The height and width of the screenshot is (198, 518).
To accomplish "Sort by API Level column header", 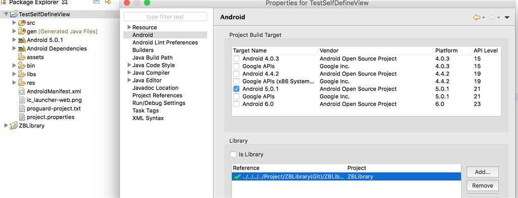I will pos(486,50).
